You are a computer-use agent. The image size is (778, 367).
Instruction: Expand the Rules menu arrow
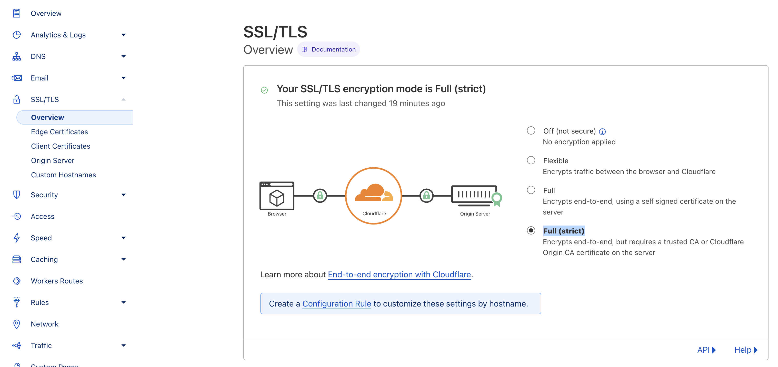pos(123,302)
